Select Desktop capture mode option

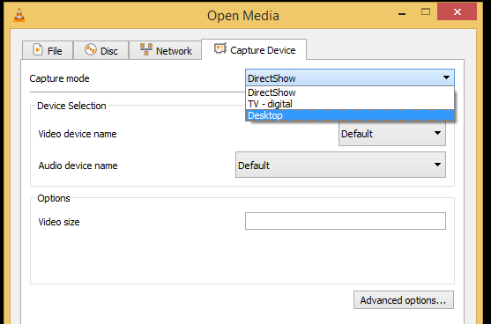[x=350, y=115]
